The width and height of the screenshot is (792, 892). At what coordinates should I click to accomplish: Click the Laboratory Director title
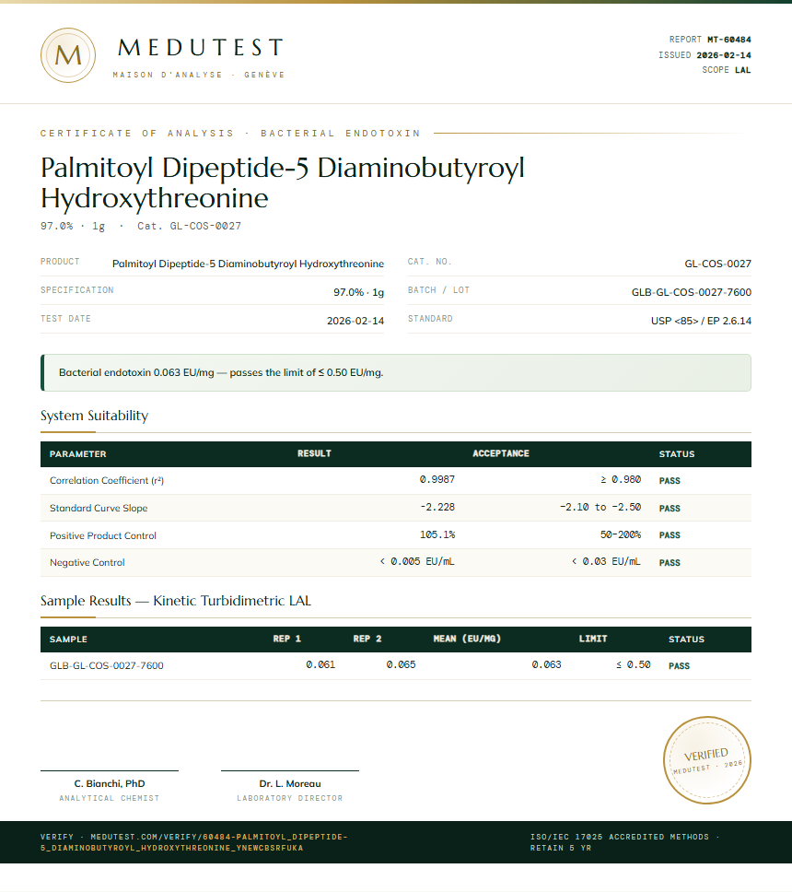(290, 798)
